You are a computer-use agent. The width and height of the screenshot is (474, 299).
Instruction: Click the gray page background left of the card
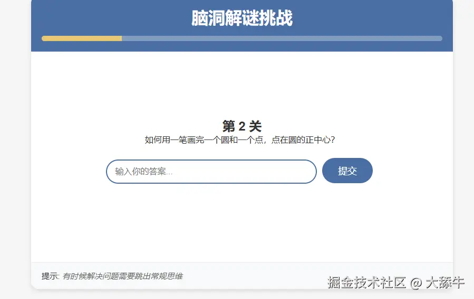(x=15, y=158)
